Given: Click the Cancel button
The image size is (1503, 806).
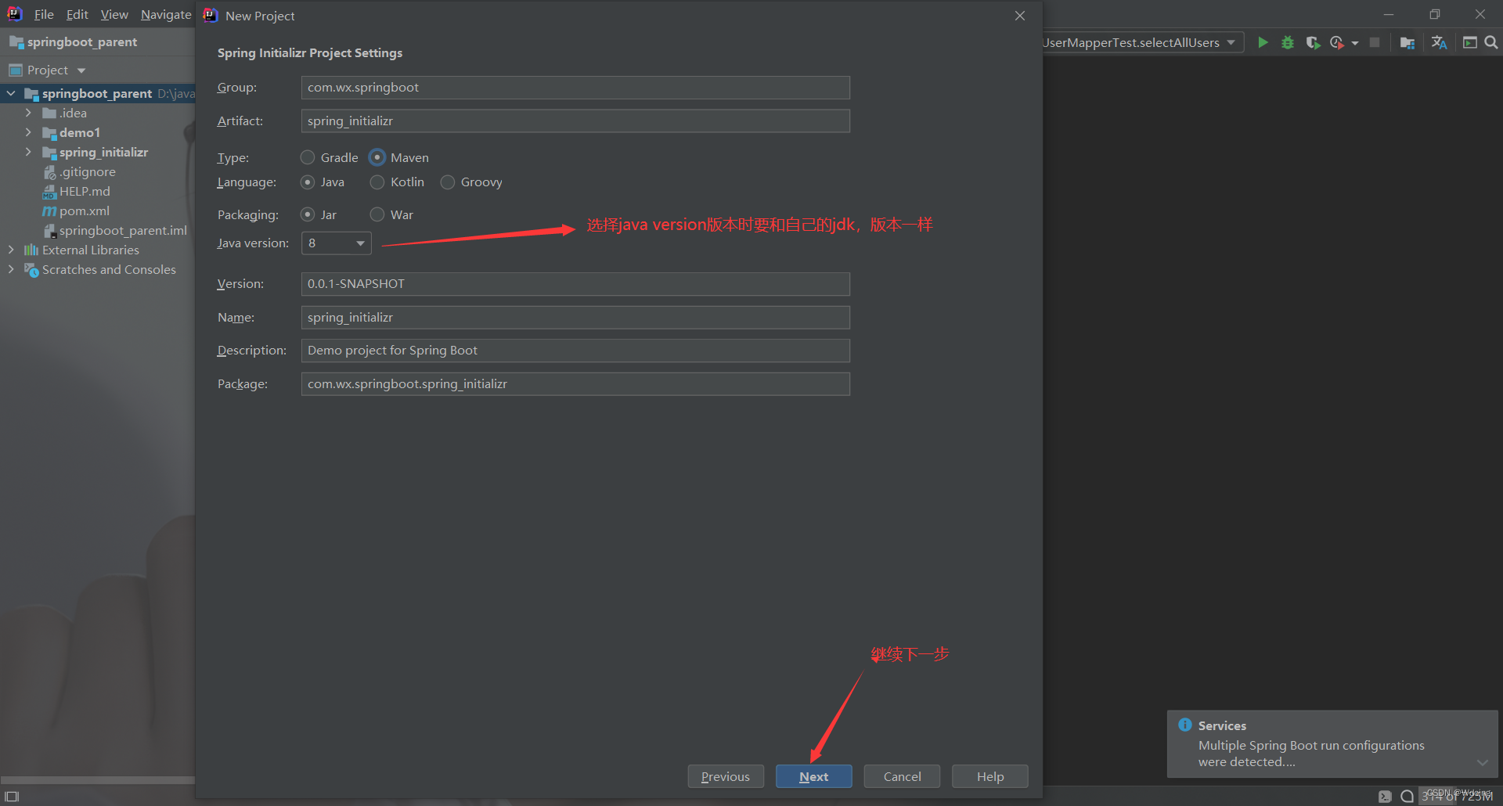Looking at the screenshot, I should coord(902,776).
